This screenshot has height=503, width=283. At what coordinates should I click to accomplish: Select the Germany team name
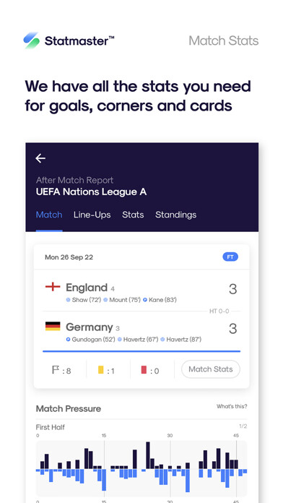(x=89, y=327)
